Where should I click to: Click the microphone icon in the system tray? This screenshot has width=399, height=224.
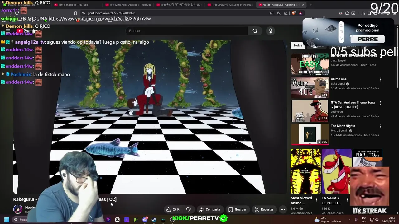click(356, 220)
